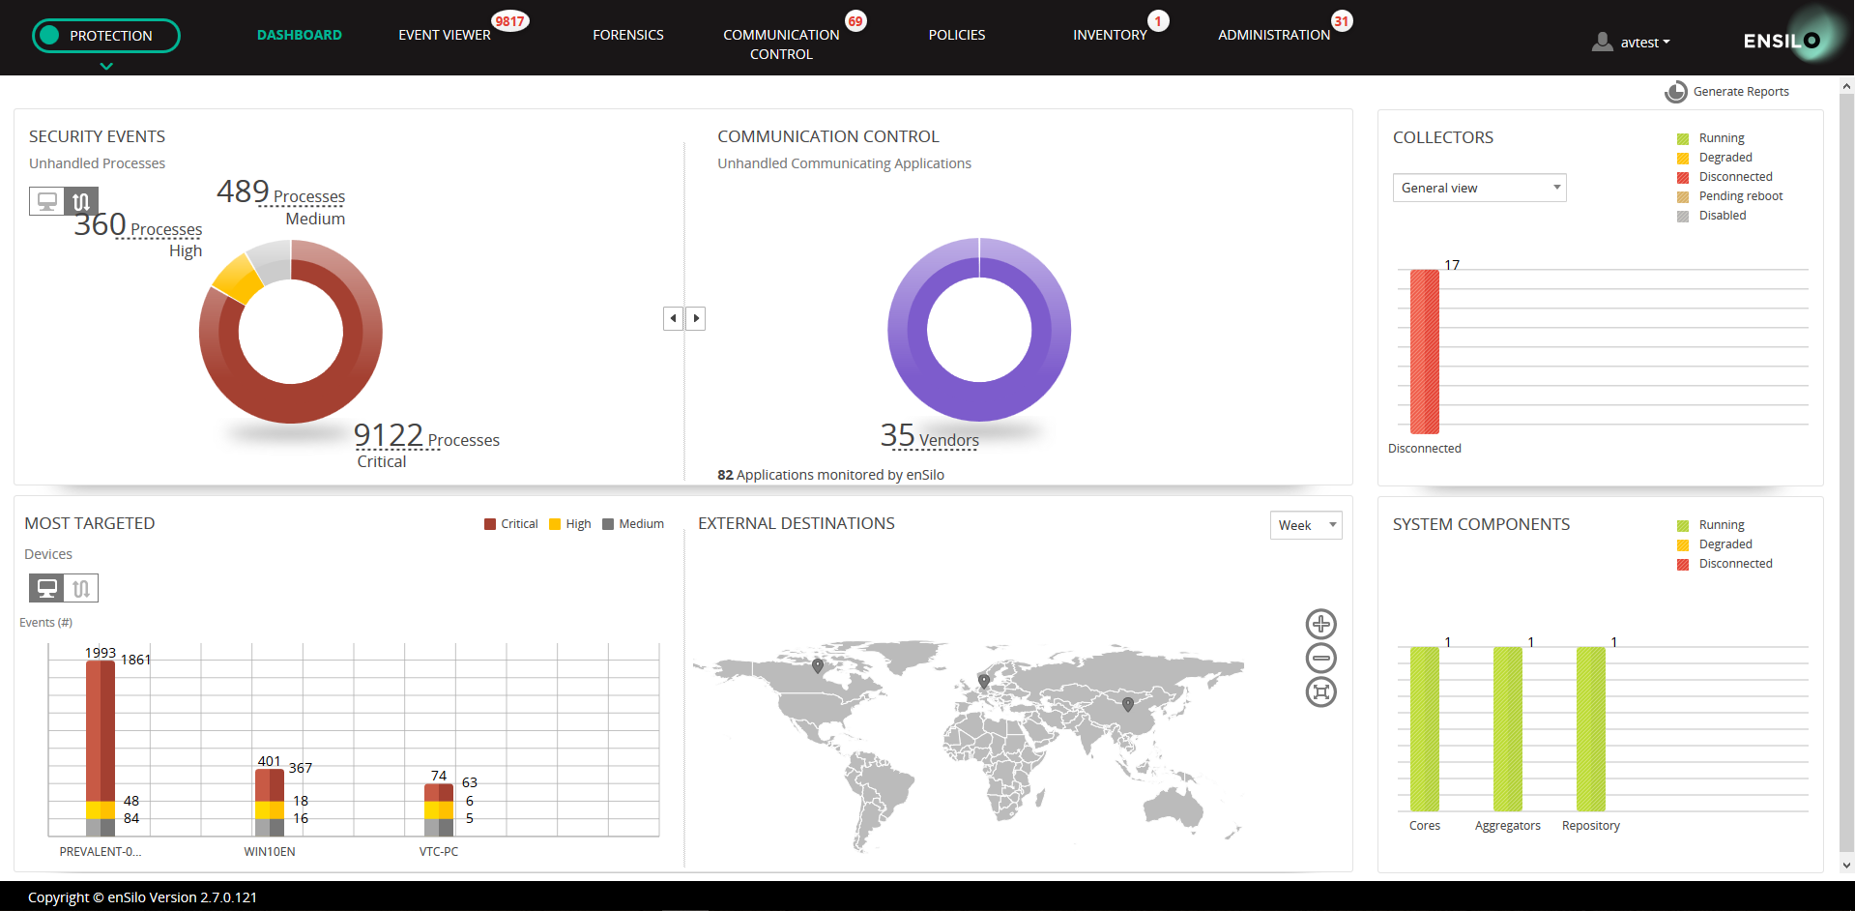Click the map pin over China

click(1127, 704)
